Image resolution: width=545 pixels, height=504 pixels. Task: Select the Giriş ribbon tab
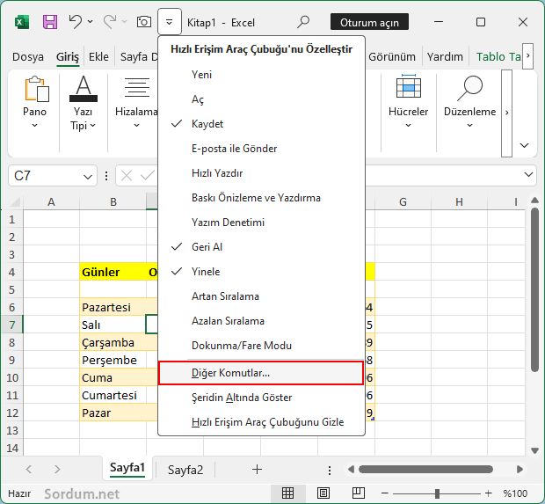pyautogui.click(x=68, y=56)
